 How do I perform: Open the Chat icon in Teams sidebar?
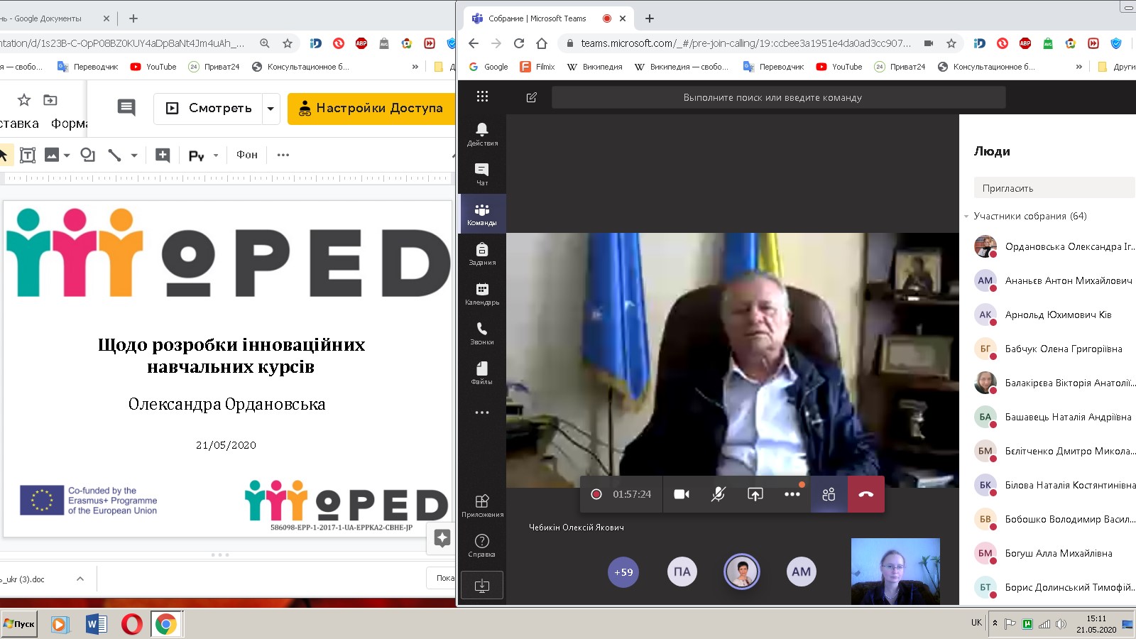pos(482,173)
